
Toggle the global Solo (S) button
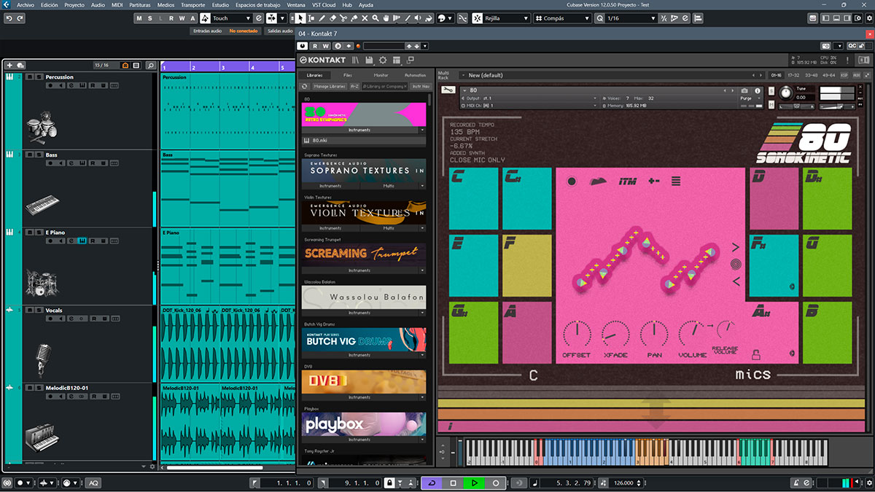[150, 18]
